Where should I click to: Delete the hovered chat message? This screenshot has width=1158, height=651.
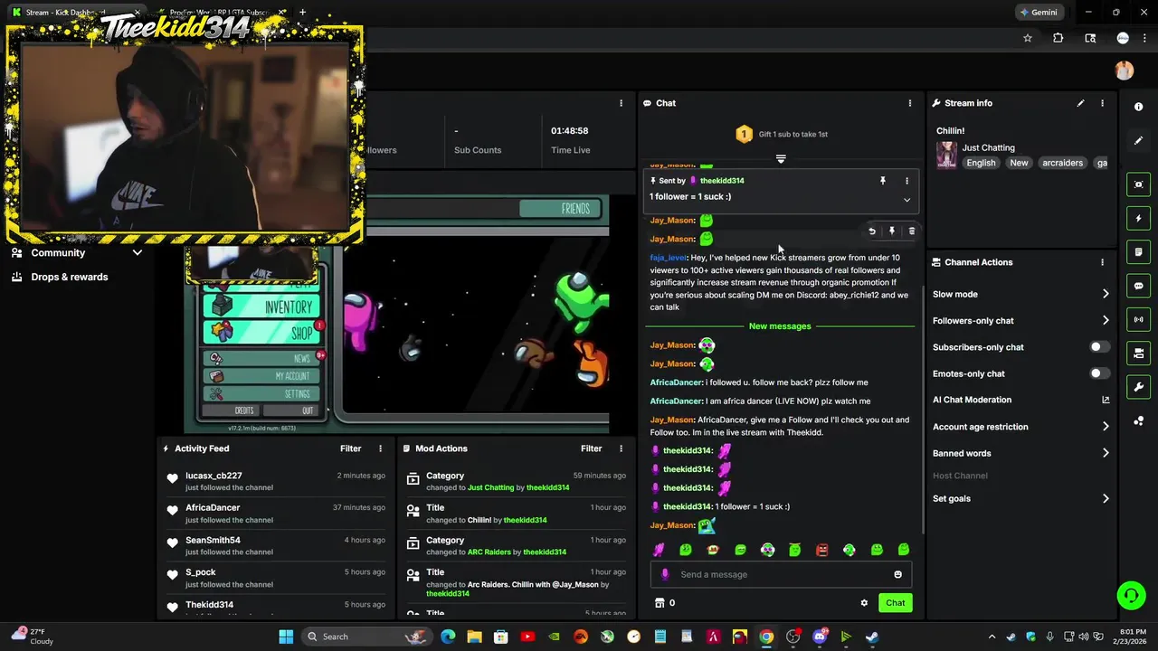coord(911,231)
